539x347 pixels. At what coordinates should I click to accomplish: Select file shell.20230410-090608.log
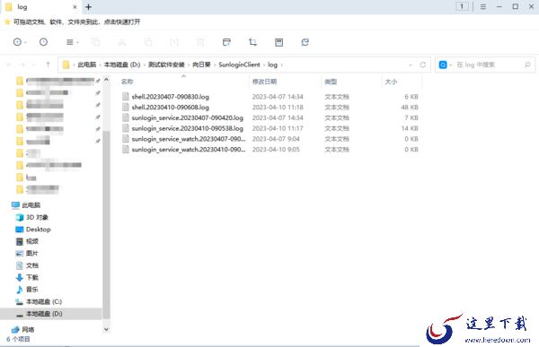(x=170, y=107)
